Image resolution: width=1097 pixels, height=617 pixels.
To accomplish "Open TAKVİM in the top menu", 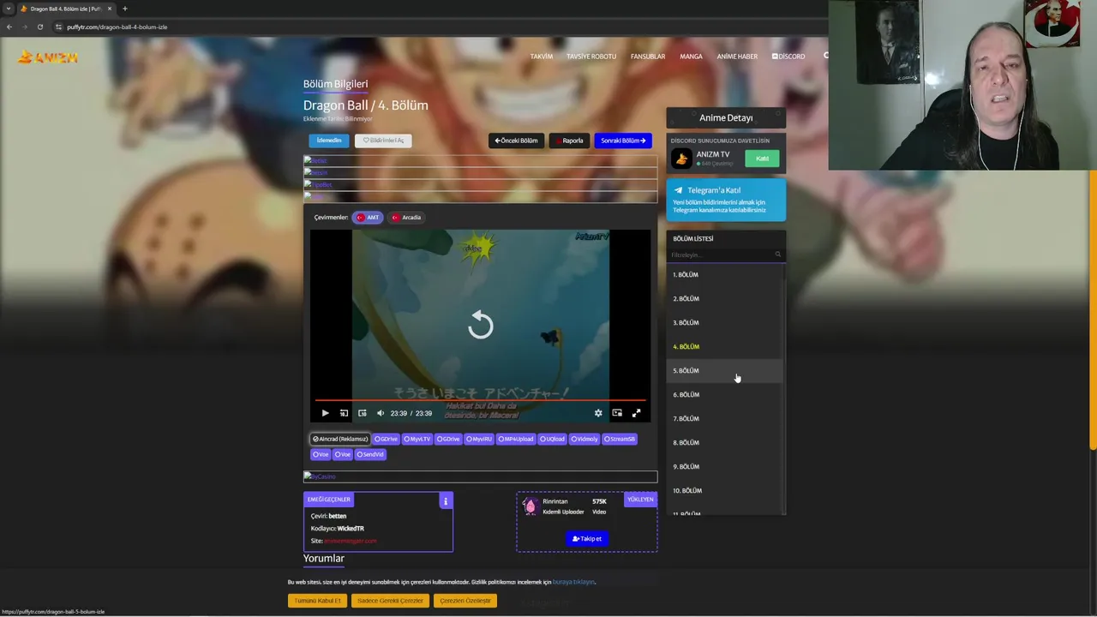I will (x=542, y=57).
